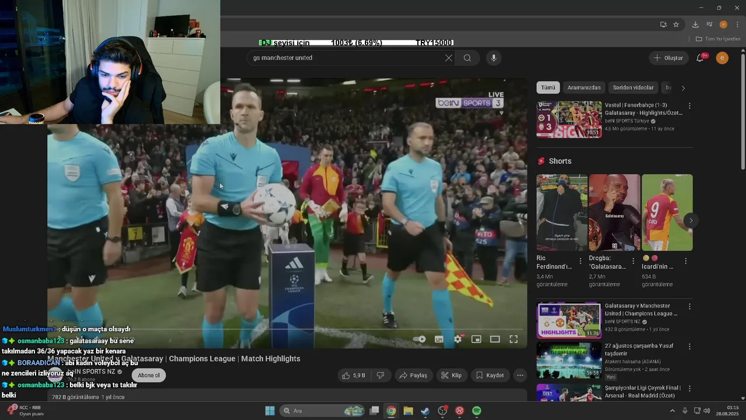The image size is (746, 420).
Task: Expand Windows hidden tray icons chevron
Action: point(672,411)
